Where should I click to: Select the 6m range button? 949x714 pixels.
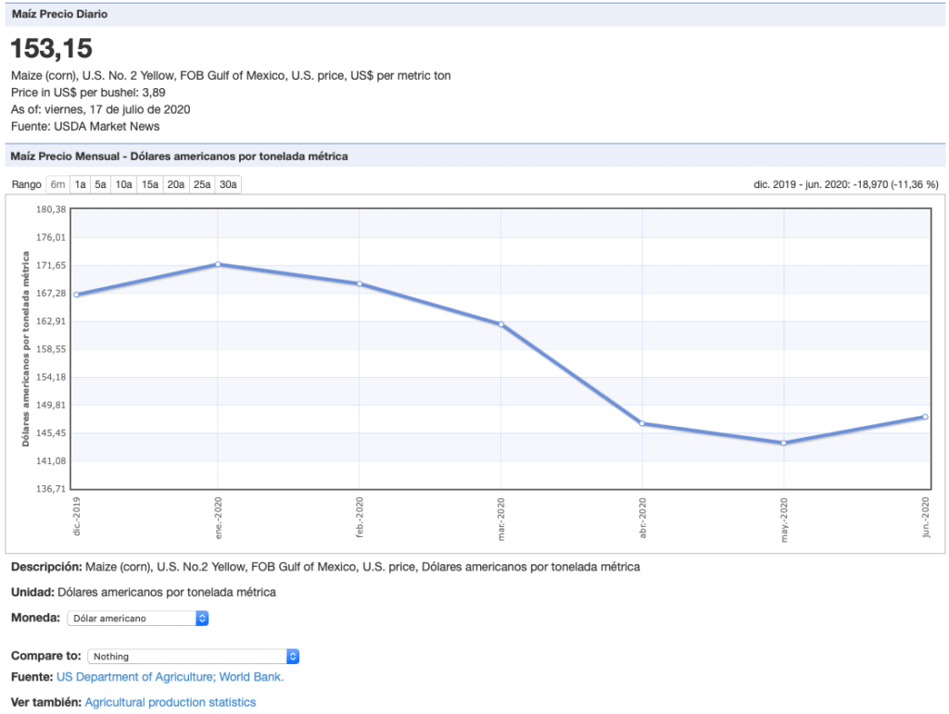click(57, 184)
